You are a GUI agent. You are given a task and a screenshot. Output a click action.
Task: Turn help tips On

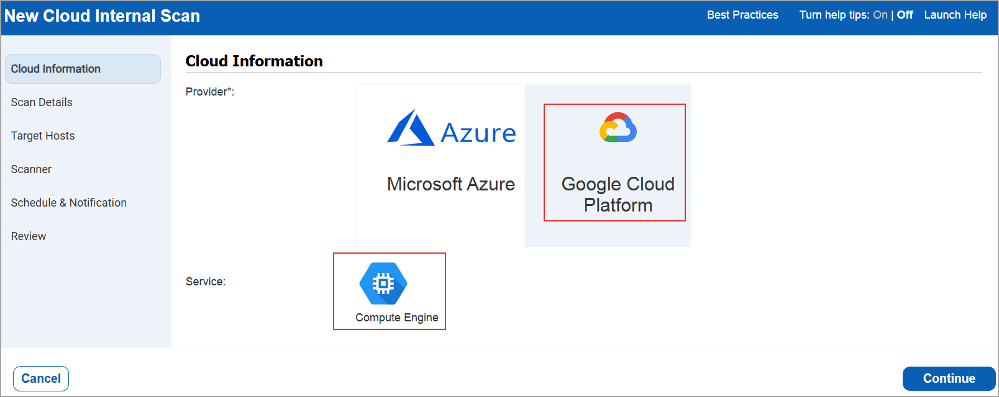tap(880, 15)
